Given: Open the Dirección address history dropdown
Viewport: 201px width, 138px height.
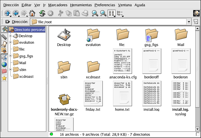Looking at the screenshot, I should 189,22.
